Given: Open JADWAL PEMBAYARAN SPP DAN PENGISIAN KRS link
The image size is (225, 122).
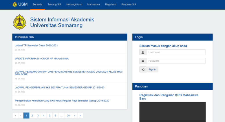Looking at the screenshot, I should click(69, 73).
